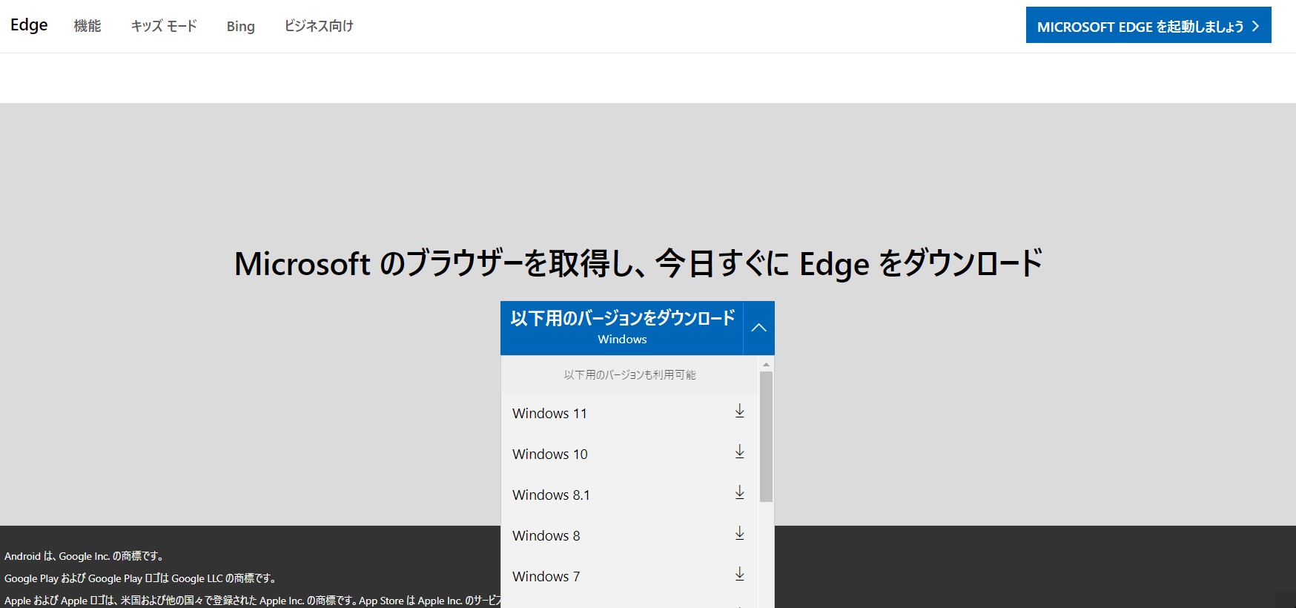Screen dimensions: 1296x608
Task: Launch Microsoft Edge via the top-right blue button
Action: coord(1148,25)
